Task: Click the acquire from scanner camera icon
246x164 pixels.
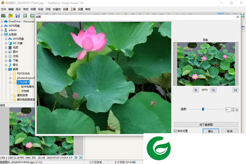Action: pyautogui.click(x=3, y=16)
